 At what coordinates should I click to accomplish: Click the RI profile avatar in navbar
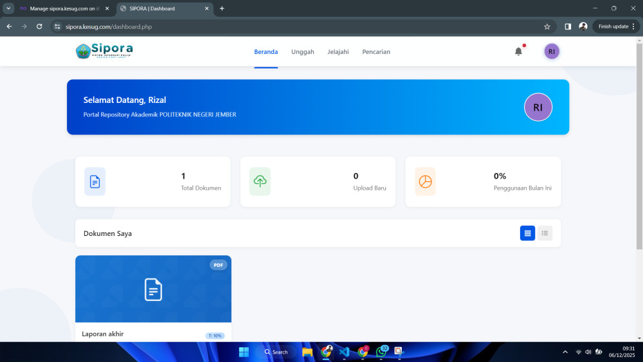552,51
